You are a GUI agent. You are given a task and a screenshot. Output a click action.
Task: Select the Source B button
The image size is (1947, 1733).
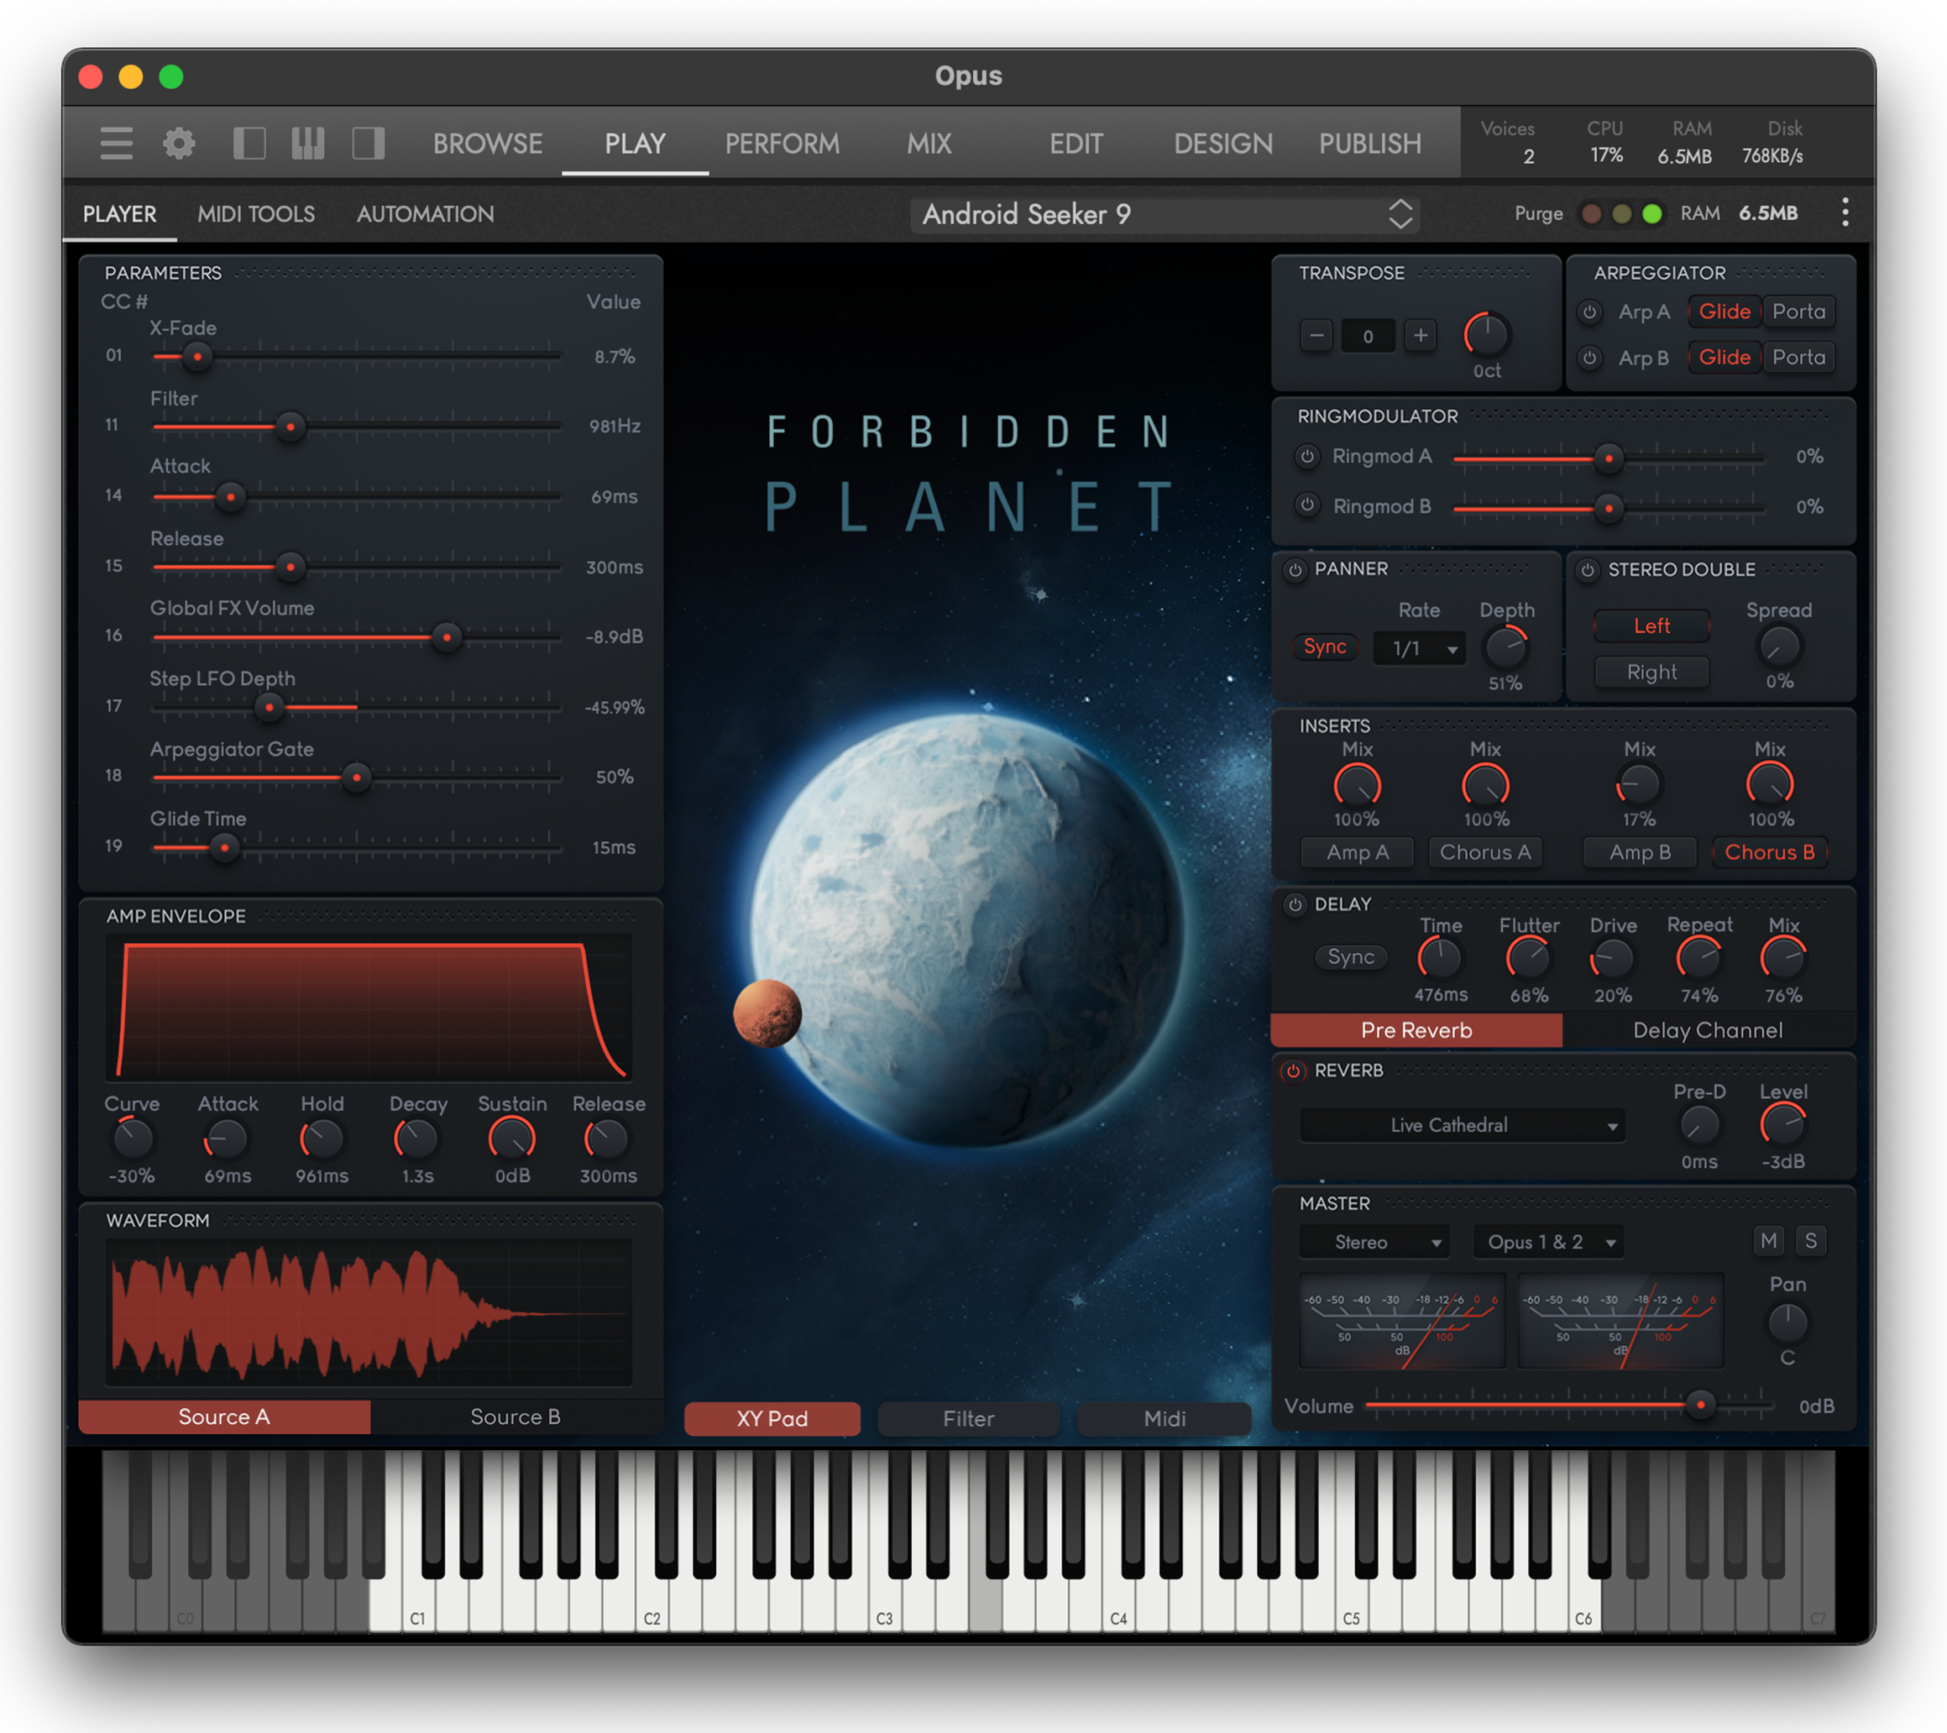click(516, 1416)
